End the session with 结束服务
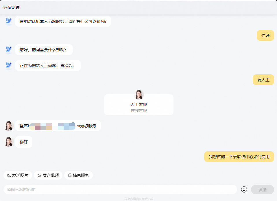 tap(78, 175)
